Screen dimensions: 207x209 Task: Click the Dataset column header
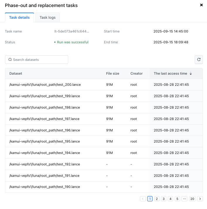16,73
